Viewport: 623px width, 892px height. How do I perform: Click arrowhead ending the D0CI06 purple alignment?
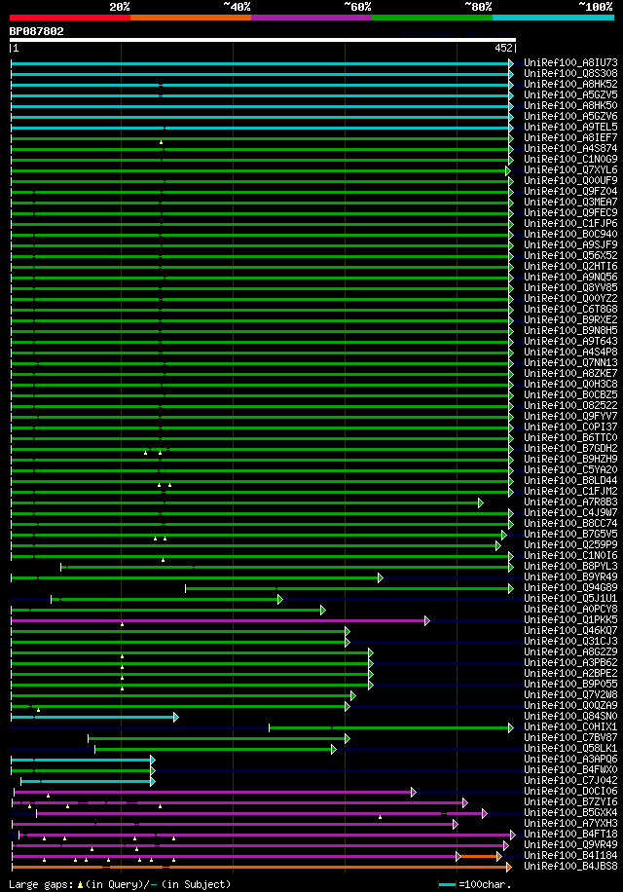(x=414, y=792)
